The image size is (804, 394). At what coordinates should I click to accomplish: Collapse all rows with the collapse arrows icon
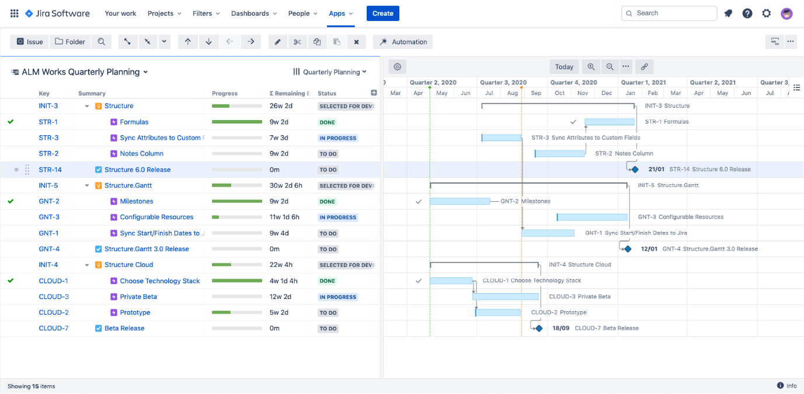click(x=148, y=42)
